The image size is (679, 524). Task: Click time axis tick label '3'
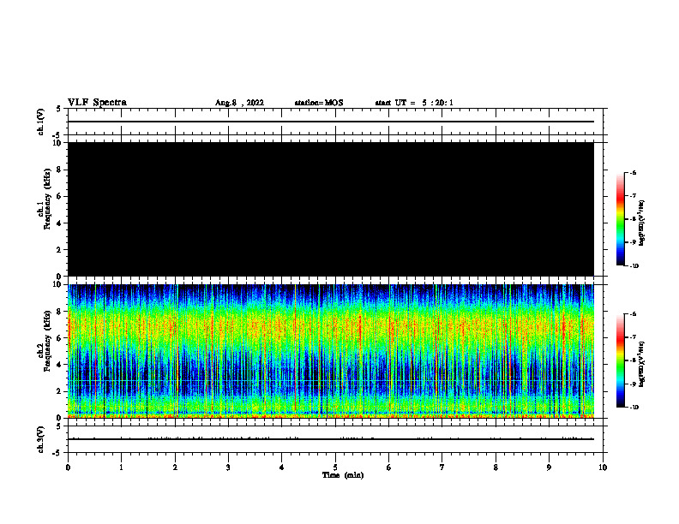228,467
